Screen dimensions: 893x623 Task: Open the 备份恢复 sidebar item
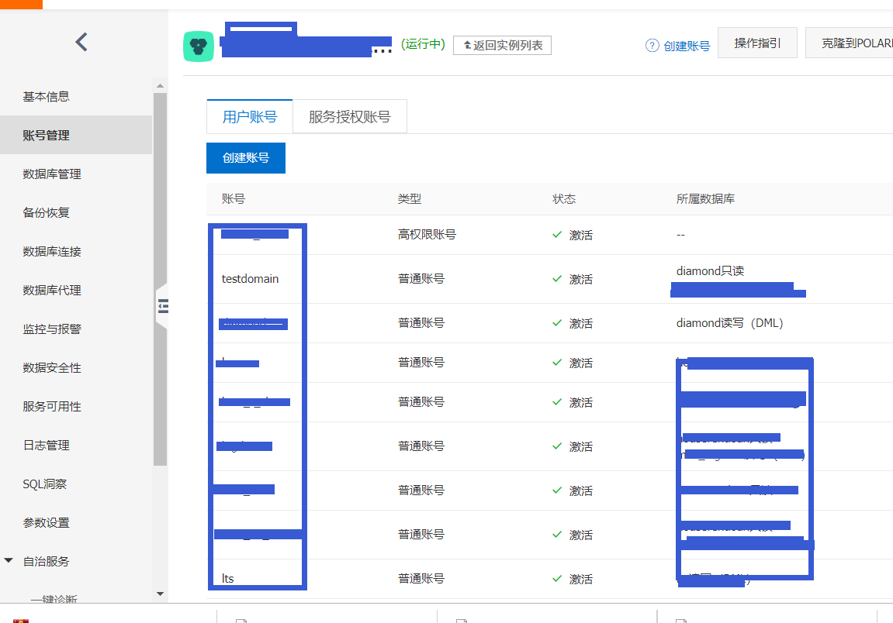tap(46, 213)
